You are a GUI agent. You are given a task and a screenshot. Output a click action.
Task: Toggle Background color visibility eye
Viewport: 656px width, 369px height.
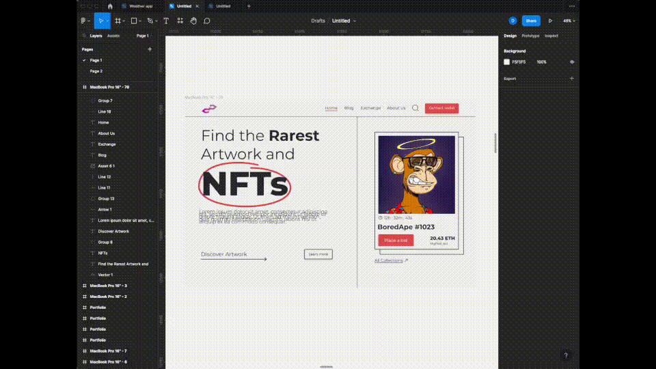point(572,61)
